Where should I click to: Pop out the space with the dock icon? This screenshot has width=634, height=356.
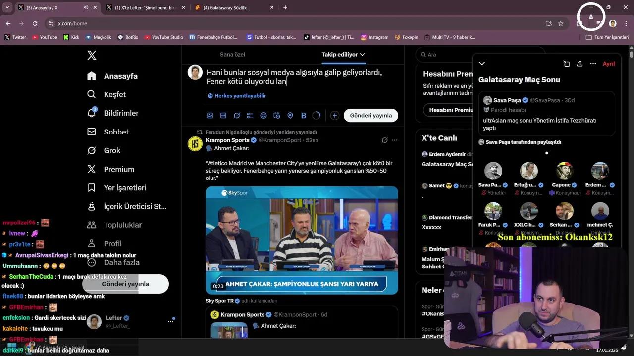566,64
